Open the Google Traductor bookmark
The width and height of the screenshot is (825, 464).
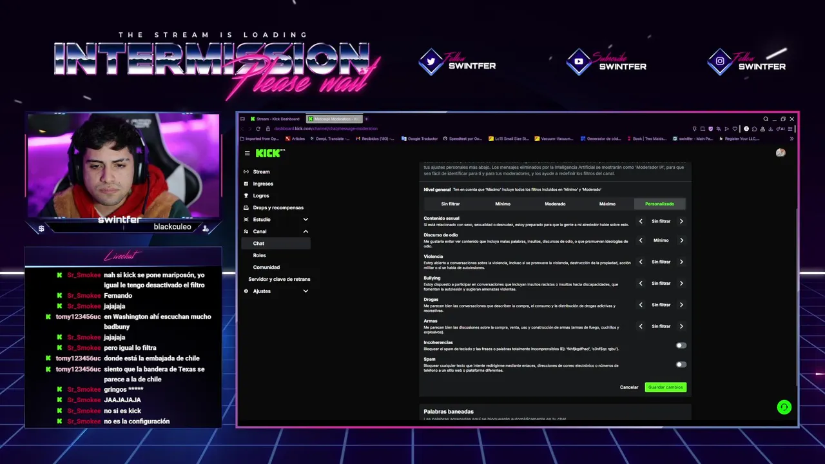(x=419, y=139)
